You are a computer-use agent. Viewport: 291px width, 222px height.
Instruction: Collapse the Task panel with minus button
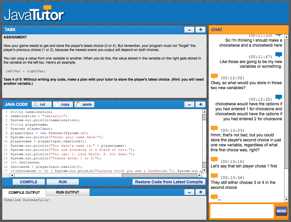click(x=189, y=30)
